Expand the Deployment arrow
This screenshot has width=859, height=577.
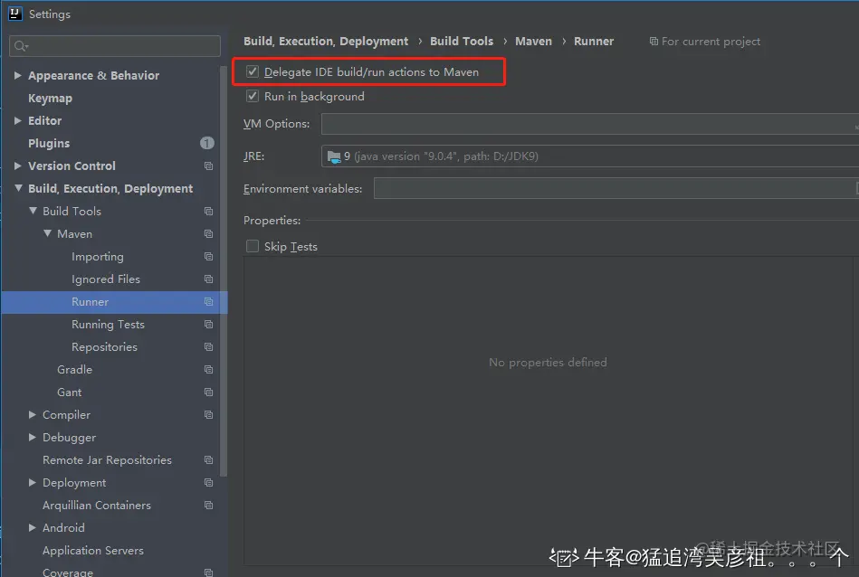tap(33, 483)
